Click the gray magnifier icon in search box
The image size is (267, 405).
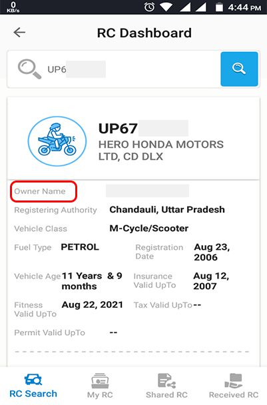tap(29, 69)
